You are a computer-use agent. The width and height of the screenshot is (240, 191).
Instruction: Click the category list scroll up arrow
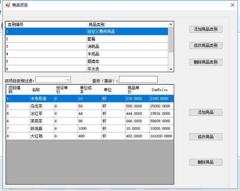[x=171, y=25]
